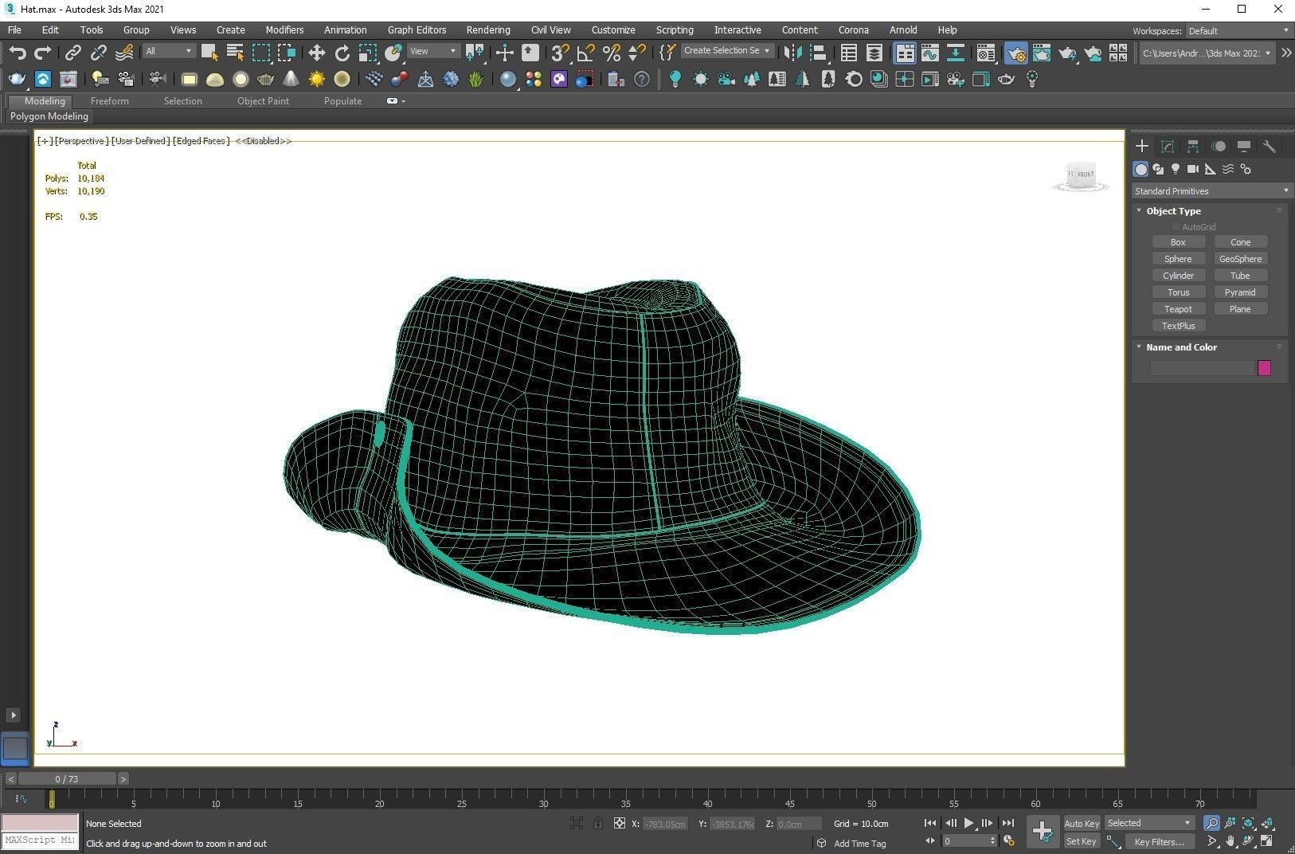1295x854 pixels.
Task: Click the Sun light icon in the second toolbar
Action: tap(317, 79)
